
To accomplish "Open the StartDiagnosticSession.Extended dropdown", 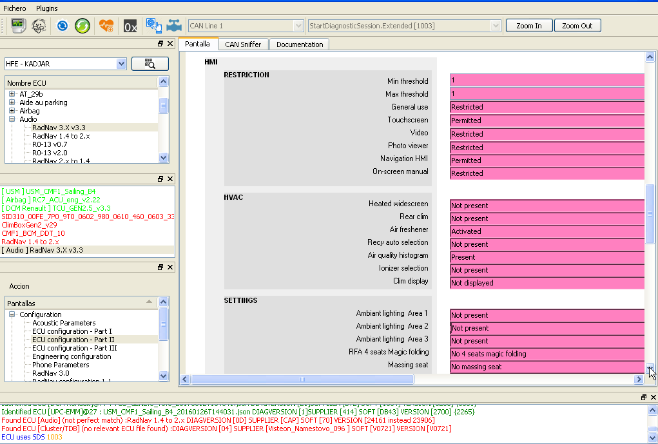I will (496, 26).
